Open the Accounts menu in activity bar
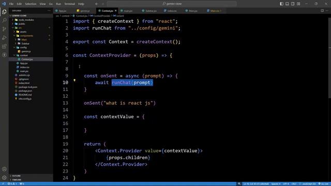Viewport: 331px width, 186px height. (4, 169)
